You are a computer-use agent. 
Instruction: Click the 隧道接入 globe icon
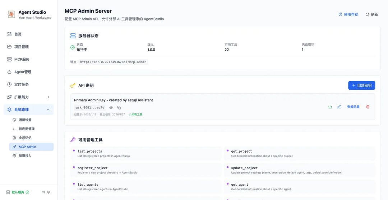[14, 156]
